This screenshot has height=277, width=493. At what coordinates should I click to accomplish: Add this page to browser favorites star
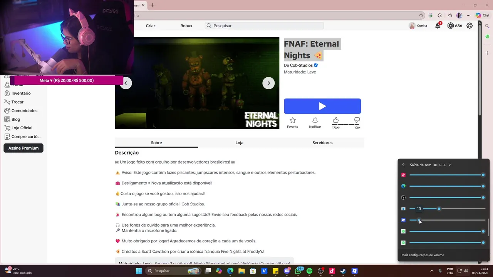(x=421, y=15)
